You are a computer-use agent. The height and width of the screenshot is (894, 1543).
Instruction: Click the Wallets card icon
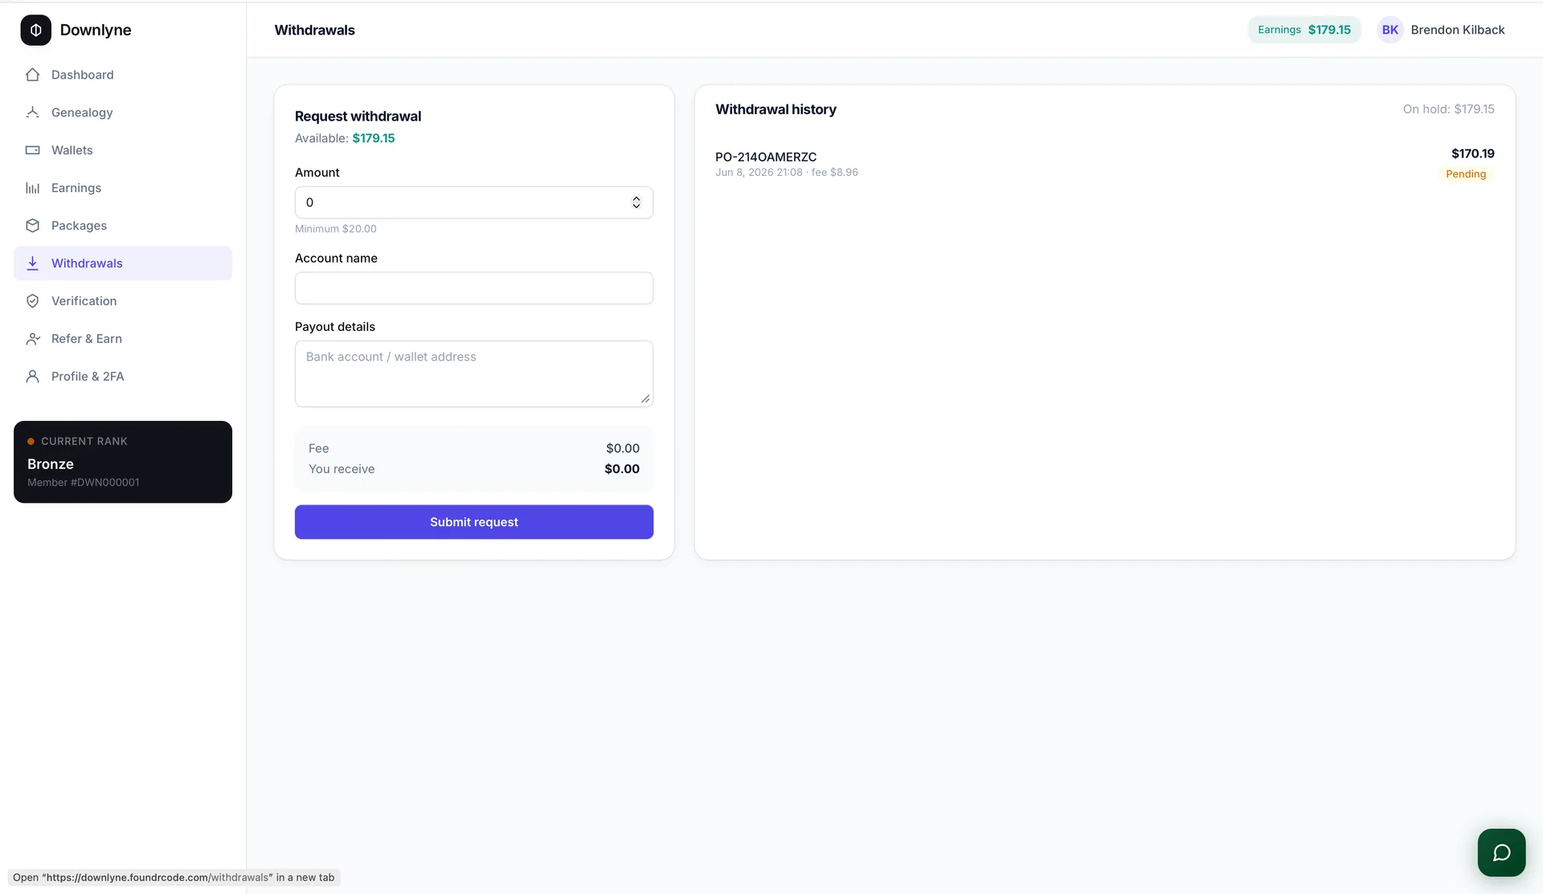click(x=32, y=150)
